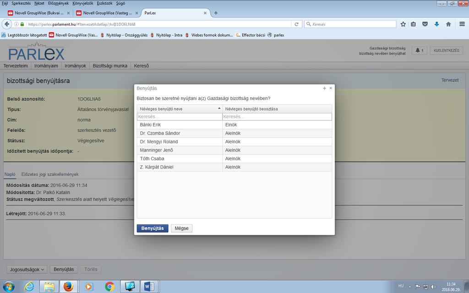Select the Napló tab

[10, 174]
